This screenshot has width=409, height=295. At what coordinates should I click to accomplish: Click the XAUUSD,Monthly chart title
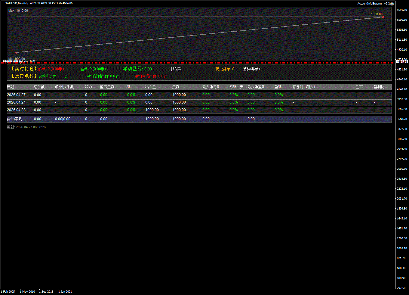click(x=17, y=3)
